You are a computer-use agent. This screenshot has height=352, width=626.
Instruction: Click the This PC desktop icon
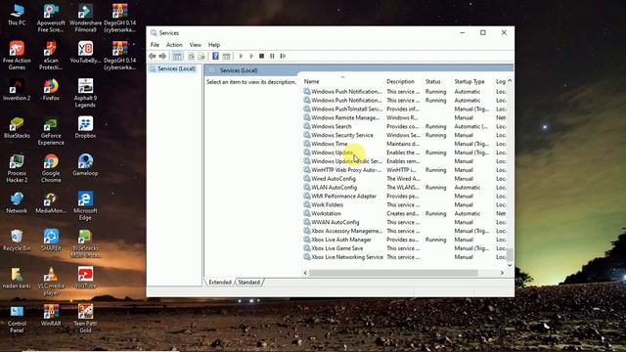pyautogui.click(x=17, y=16)
